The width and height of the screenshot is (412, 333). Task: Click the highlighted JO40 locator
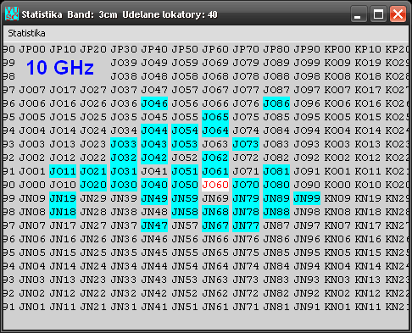click(x=154, y=185)
